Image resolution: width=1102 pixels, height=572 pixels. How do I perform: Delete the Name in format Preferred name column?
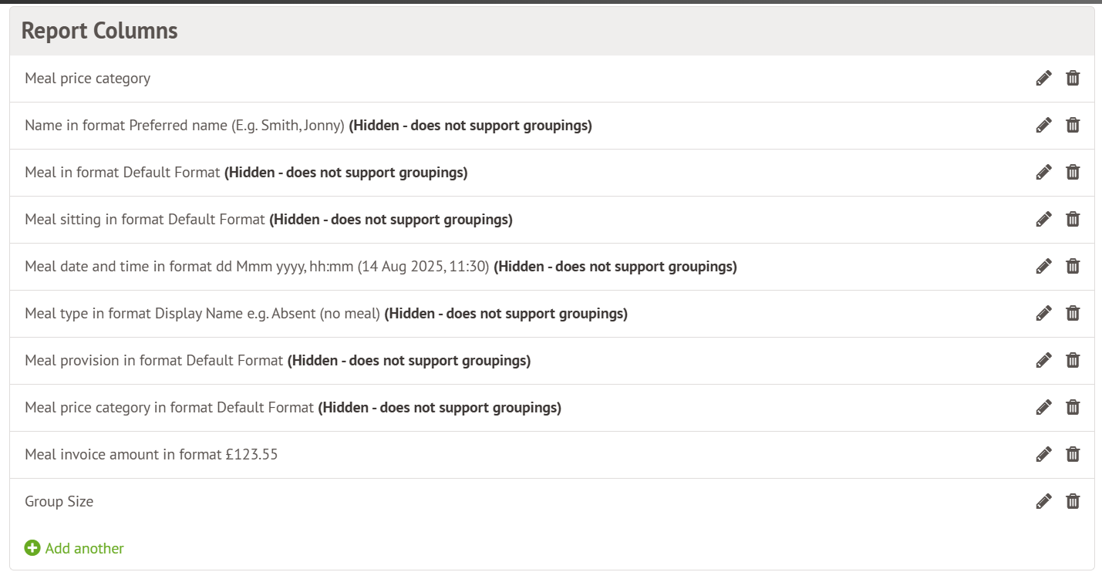(1073, 125)
